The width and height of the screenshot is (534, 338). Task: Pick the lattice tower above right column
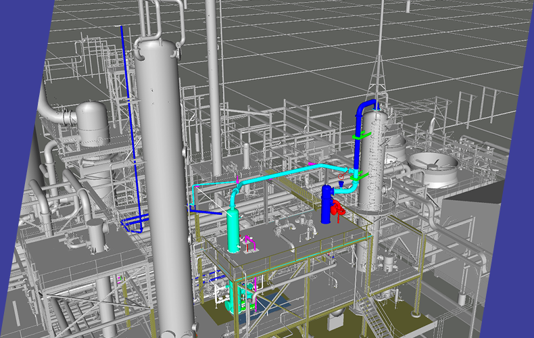coord(378,76)
